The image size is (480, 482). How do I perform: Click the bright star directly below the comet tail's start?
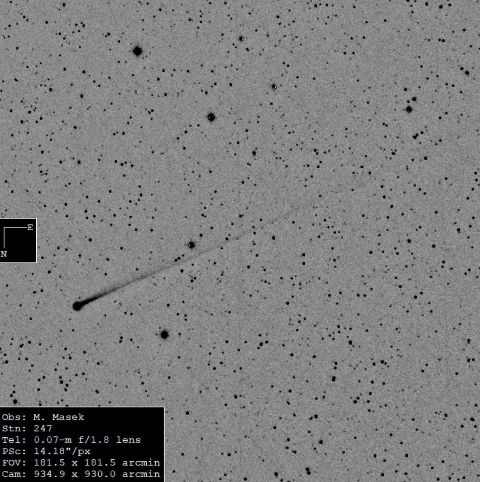click(x=164, y=334)
